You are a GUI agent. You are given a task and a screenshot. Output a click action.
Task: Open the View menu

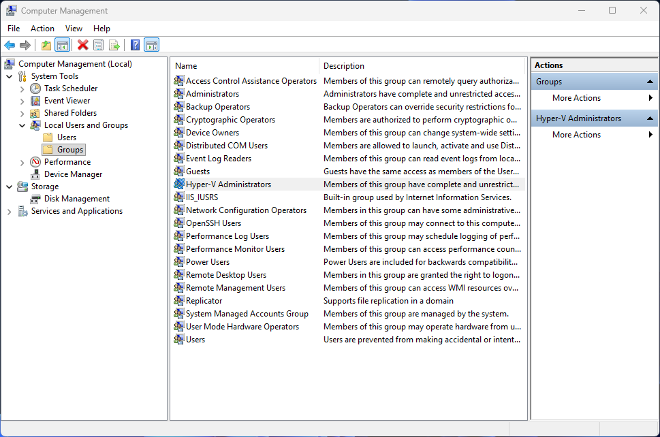click(x=74, y=29)
